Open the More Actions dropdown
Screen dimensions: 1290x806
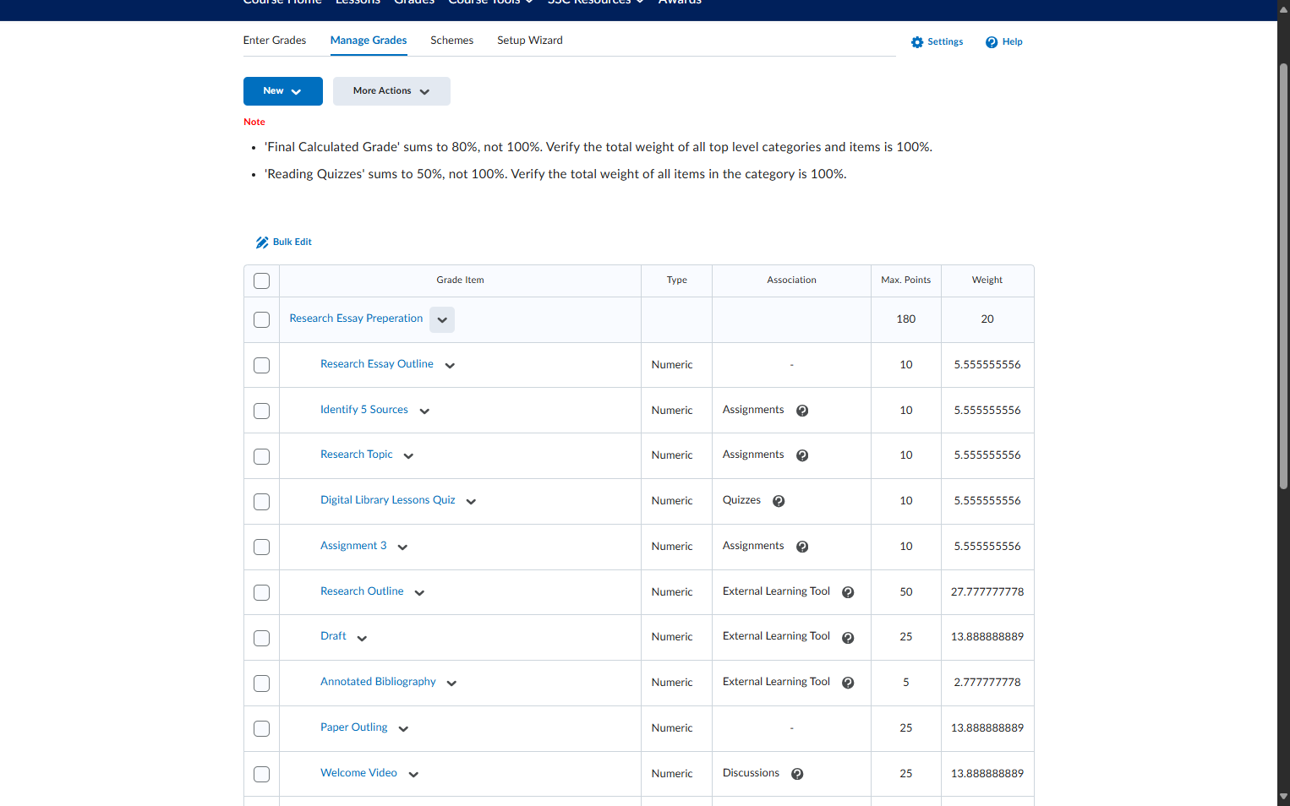[391, 91]
